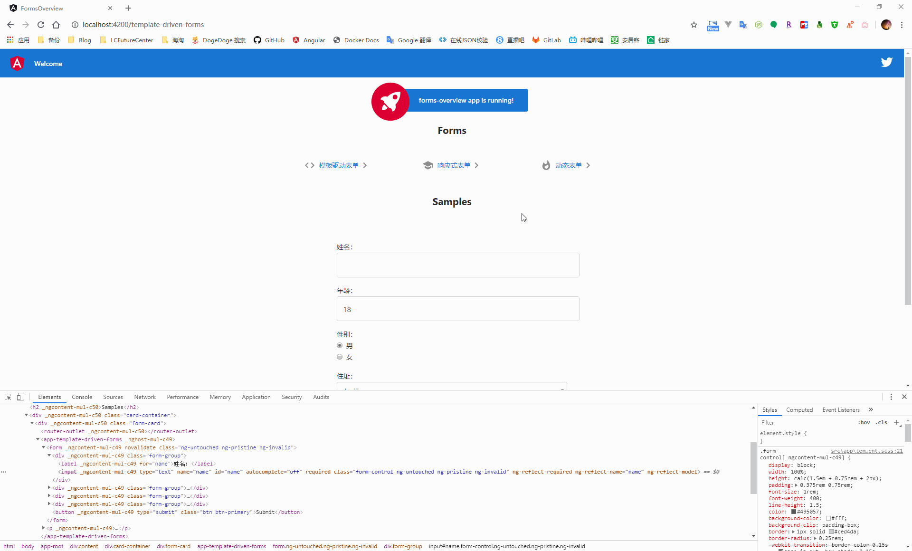Show more Styles pane tabs via chevron
Image resolution: width=912 pixels, height=551 pixels.
pos(871,409)
